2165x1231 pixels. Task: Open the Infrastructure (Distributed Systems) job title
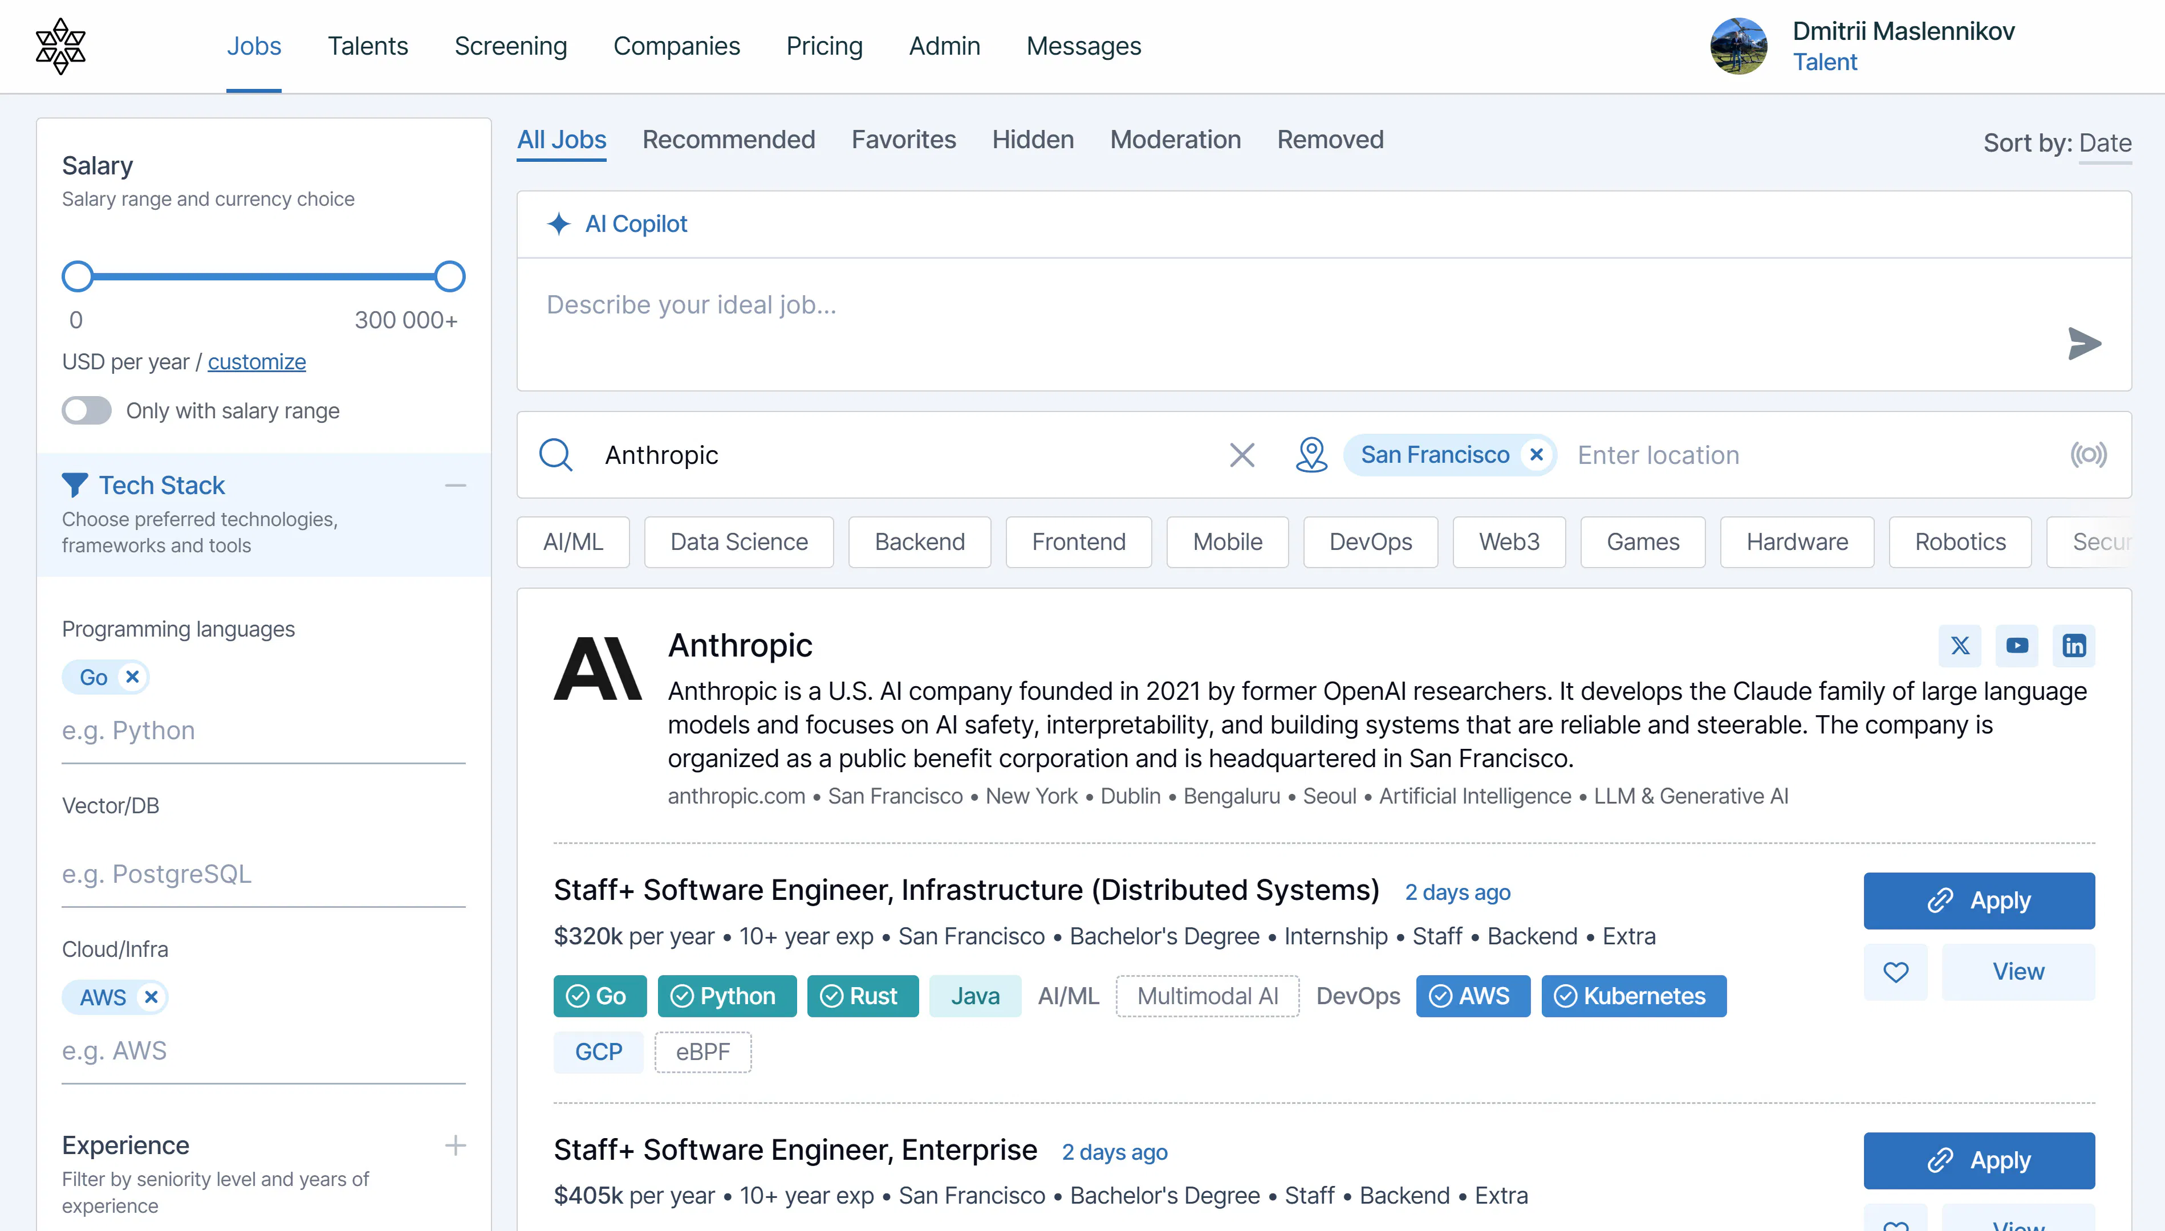[x=966, y=890]
